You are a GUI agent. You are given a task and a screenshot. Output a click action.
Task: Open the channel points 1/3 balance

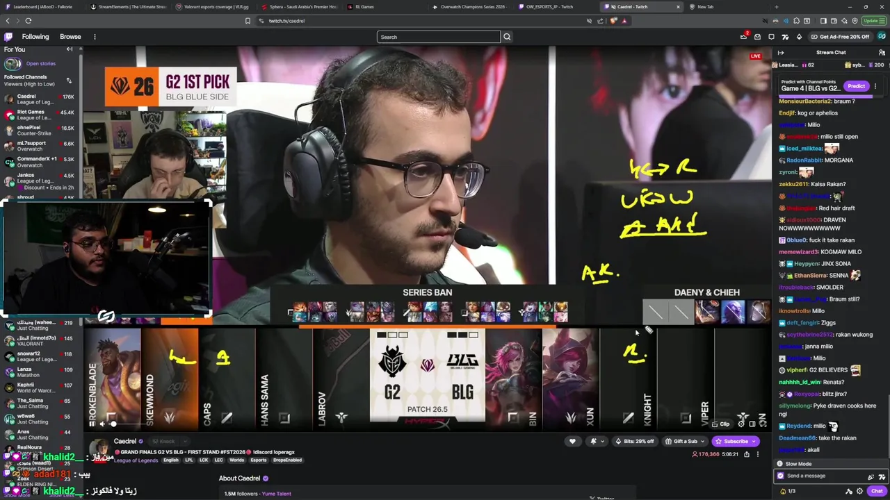tap(788, 491)
